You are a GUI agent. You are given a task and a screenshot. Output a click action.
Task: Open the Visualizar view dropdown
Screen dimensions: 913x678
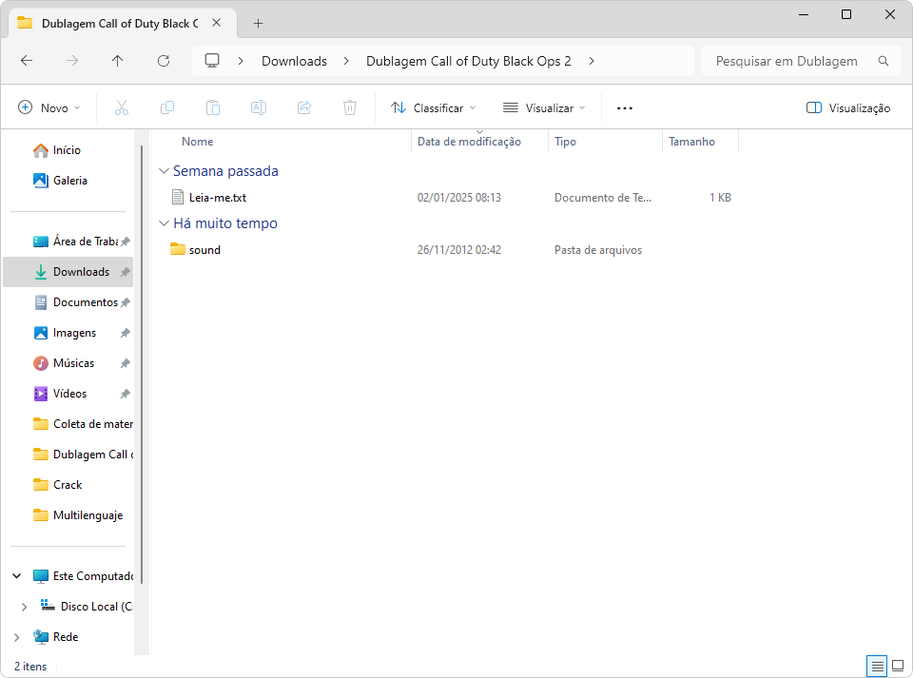point(544,107)
